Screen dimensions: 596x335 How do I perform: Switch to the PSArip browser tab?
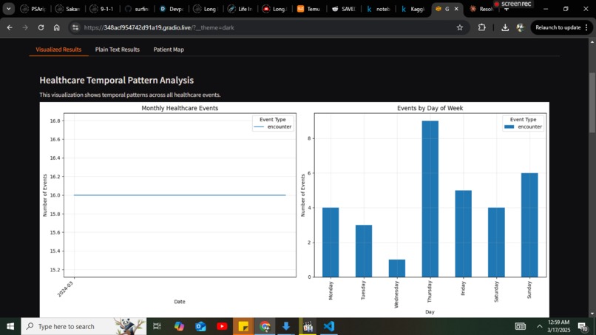pos(33,9)
